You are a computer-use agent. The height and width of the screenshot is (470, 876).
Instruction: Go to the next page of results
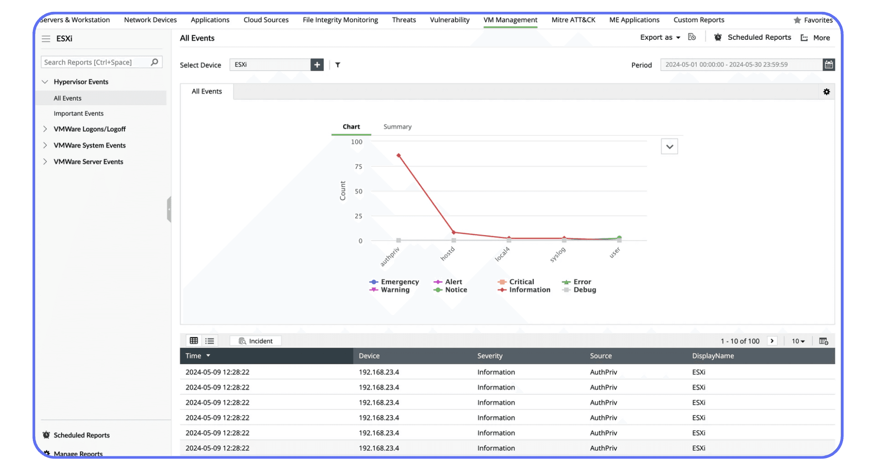(772, 341)
